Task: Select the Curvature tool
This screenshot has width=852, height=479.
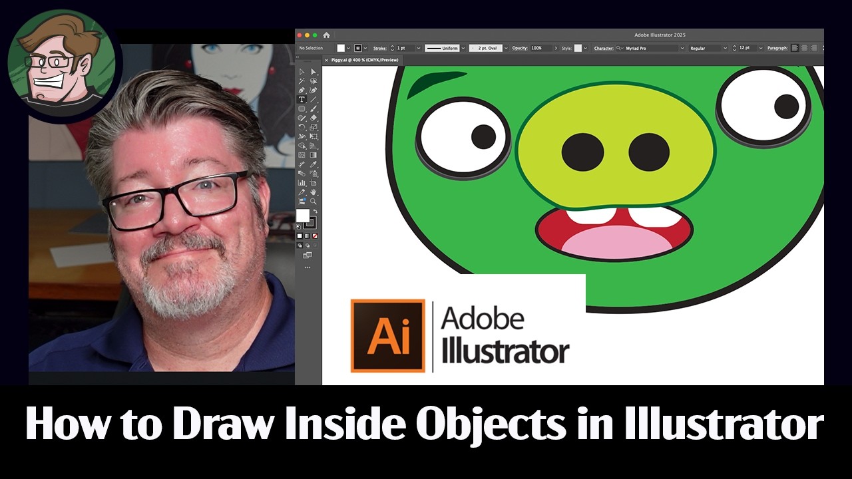Action: pyautogui.click(x=314, y=90)
